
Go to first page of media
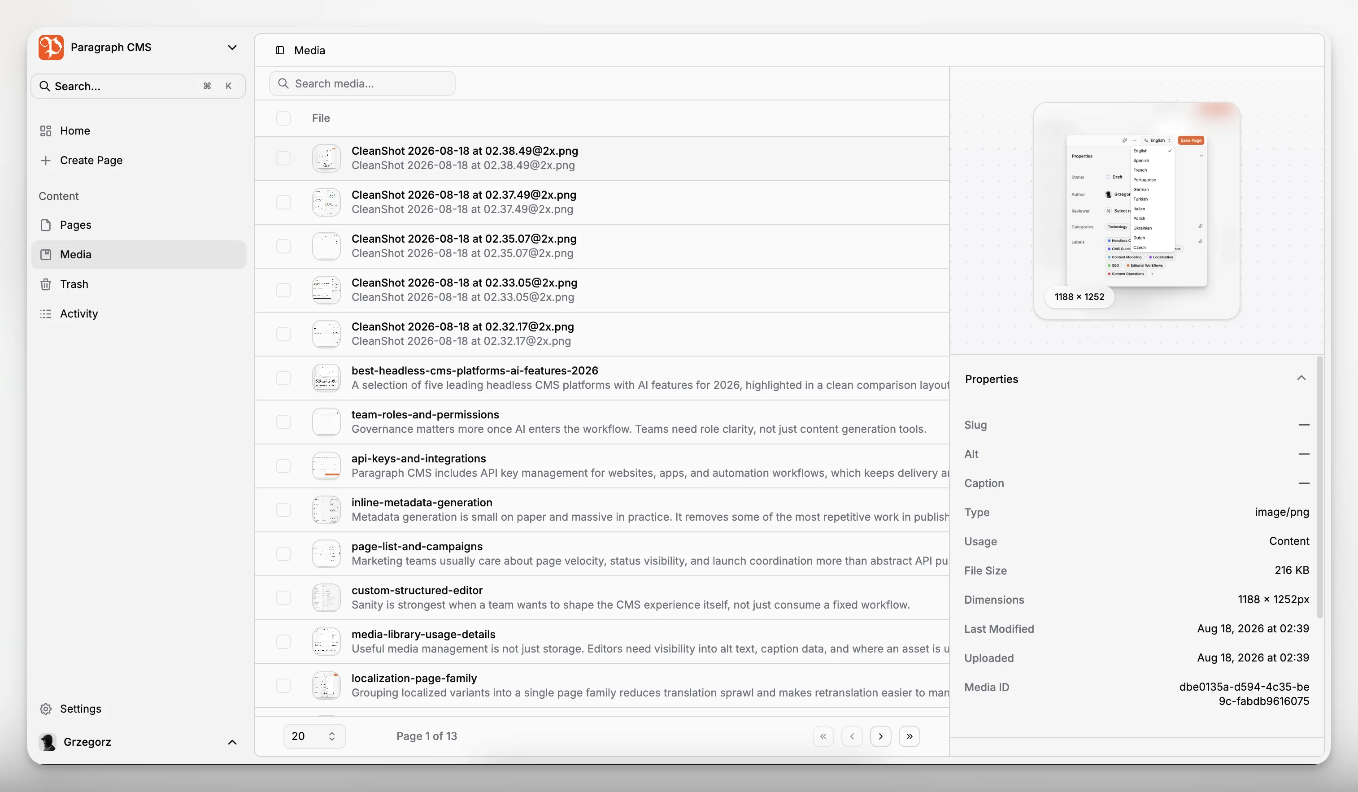823,736
